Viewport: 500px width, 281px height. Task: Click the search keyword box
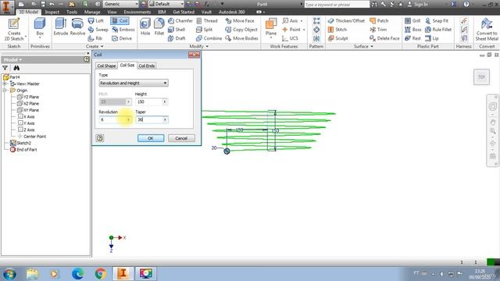337,5
